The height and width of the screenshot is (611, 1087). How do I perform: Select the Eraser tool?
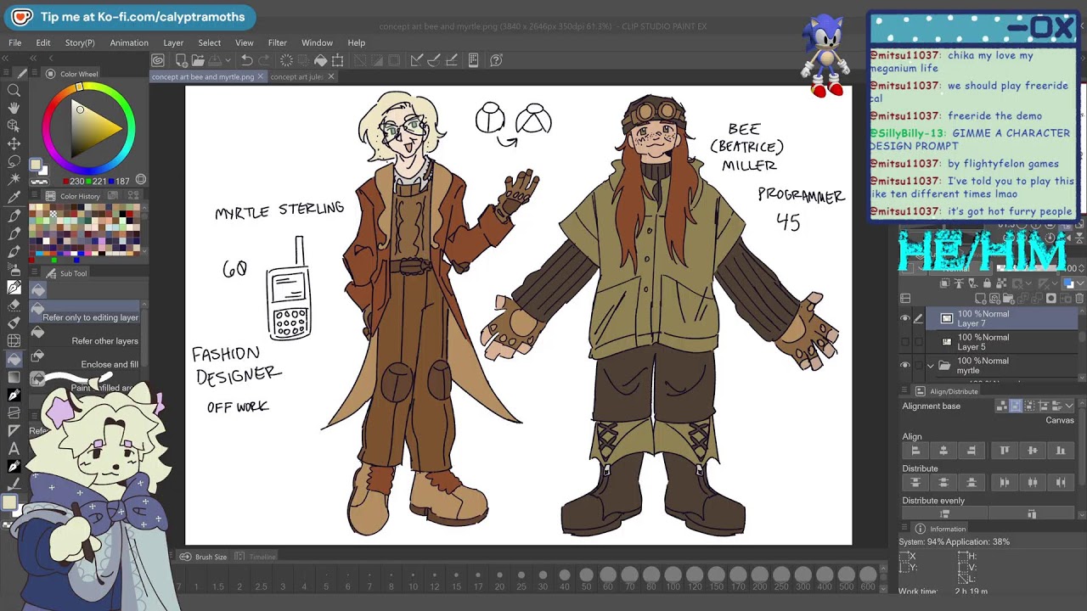point(14,305)
